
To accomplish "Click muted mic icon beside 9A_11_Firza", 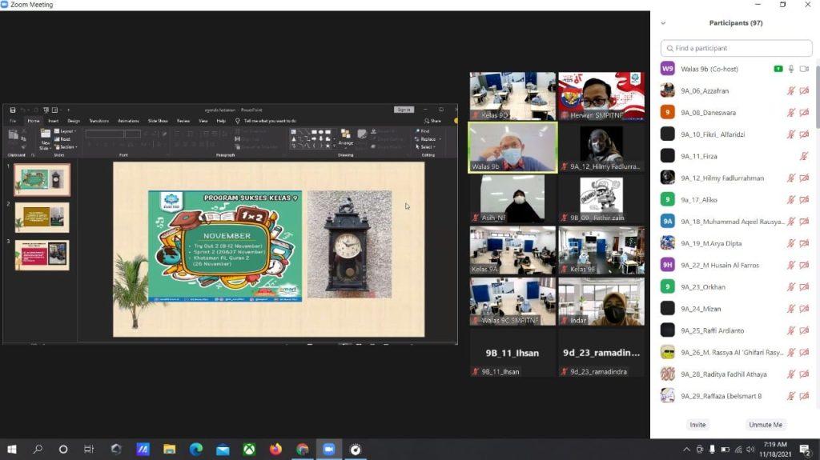I will (x=804, y=157).
